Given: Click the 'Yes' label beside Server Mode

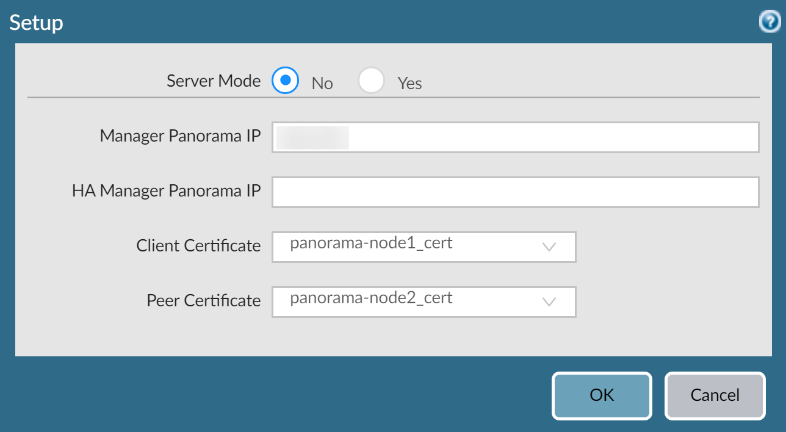Looking at the screenshot, I should click(409, 83).
